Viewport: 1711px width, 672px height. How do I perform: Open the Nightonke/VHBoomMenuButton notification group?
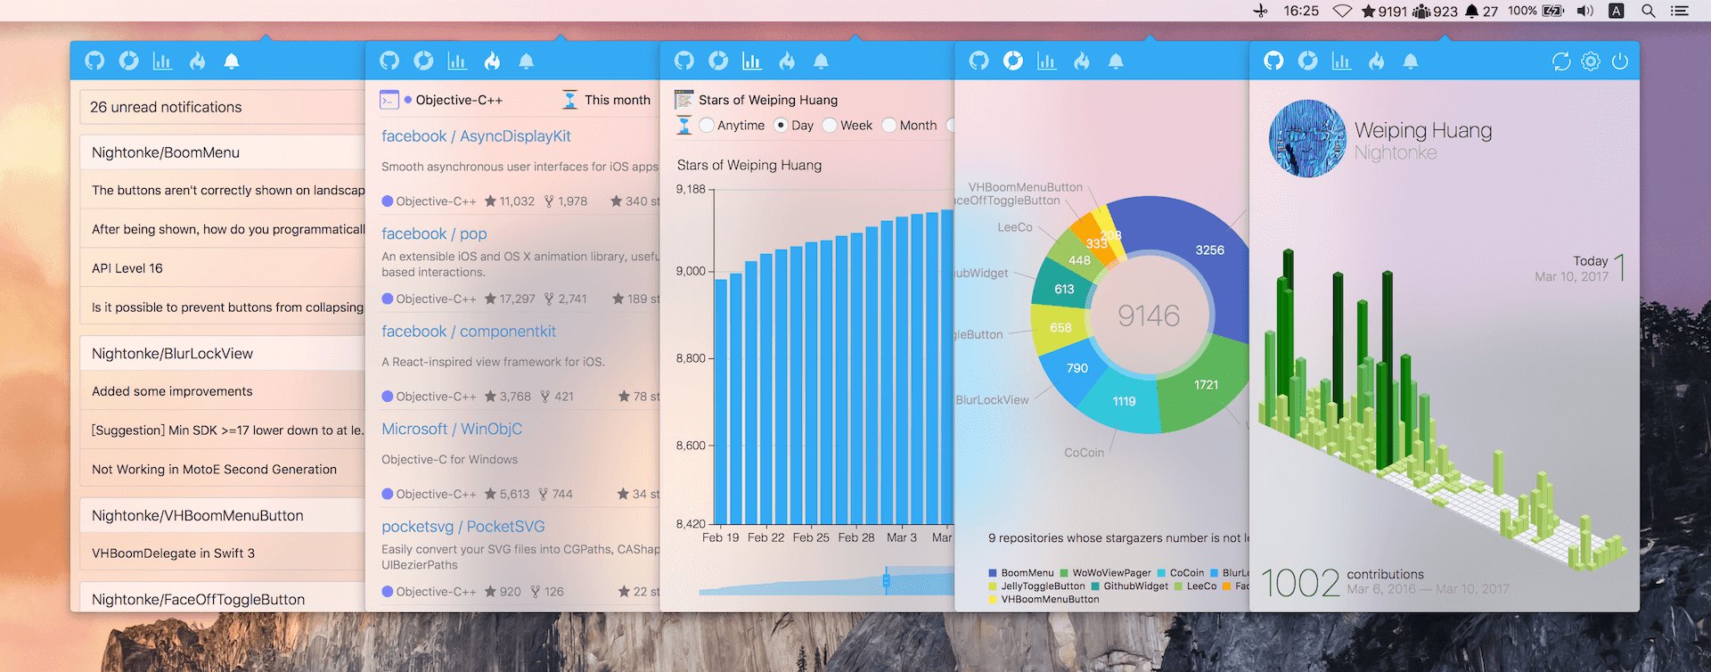pos(222,516)
